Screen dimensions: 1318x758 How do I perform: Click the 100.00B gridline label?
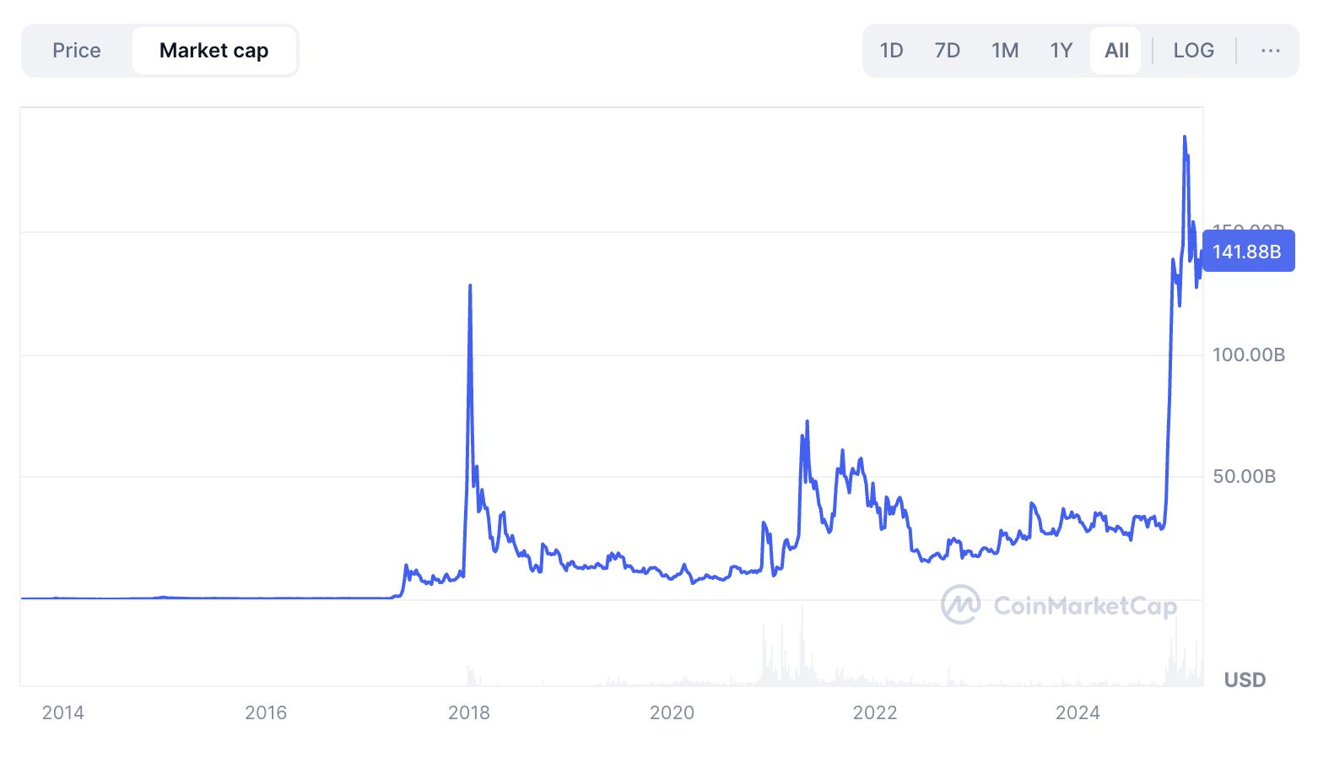[x=1249, y=355]
